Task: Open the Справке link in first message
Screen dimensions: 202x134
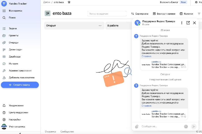Action: [147, 56]
